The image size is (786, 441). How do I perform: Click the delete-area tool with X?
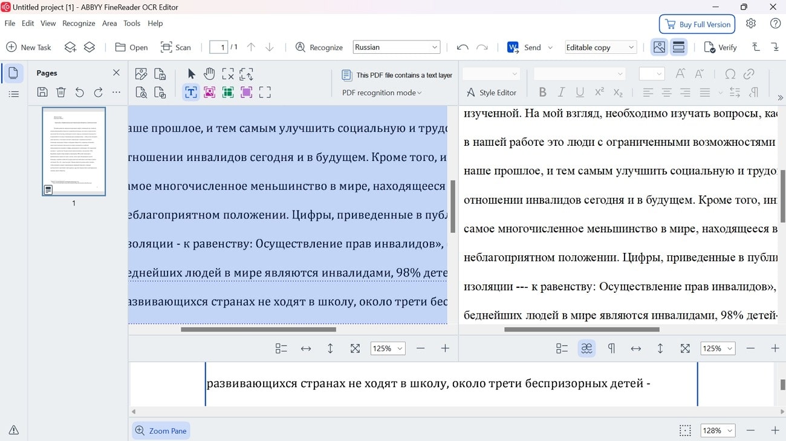click(228, 74)
